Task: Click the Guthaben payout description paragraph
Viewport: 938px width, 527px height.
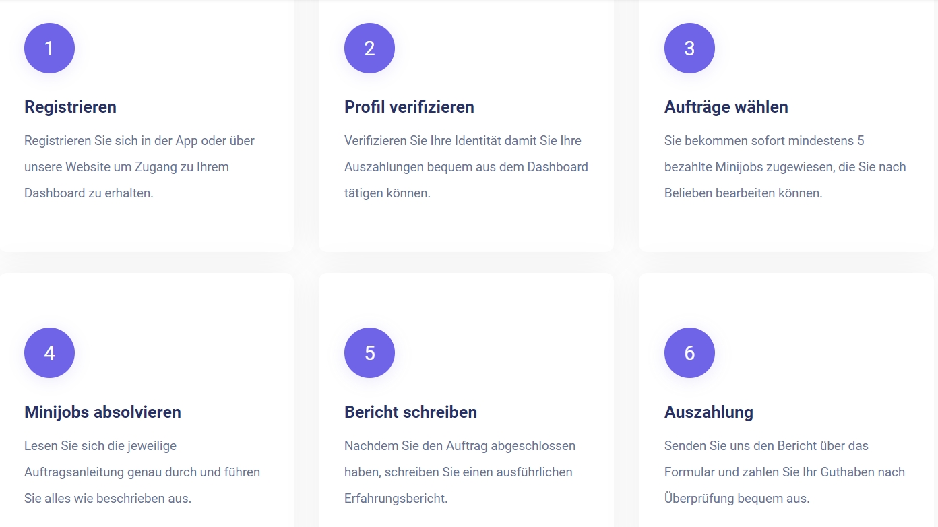Action: 784,472
